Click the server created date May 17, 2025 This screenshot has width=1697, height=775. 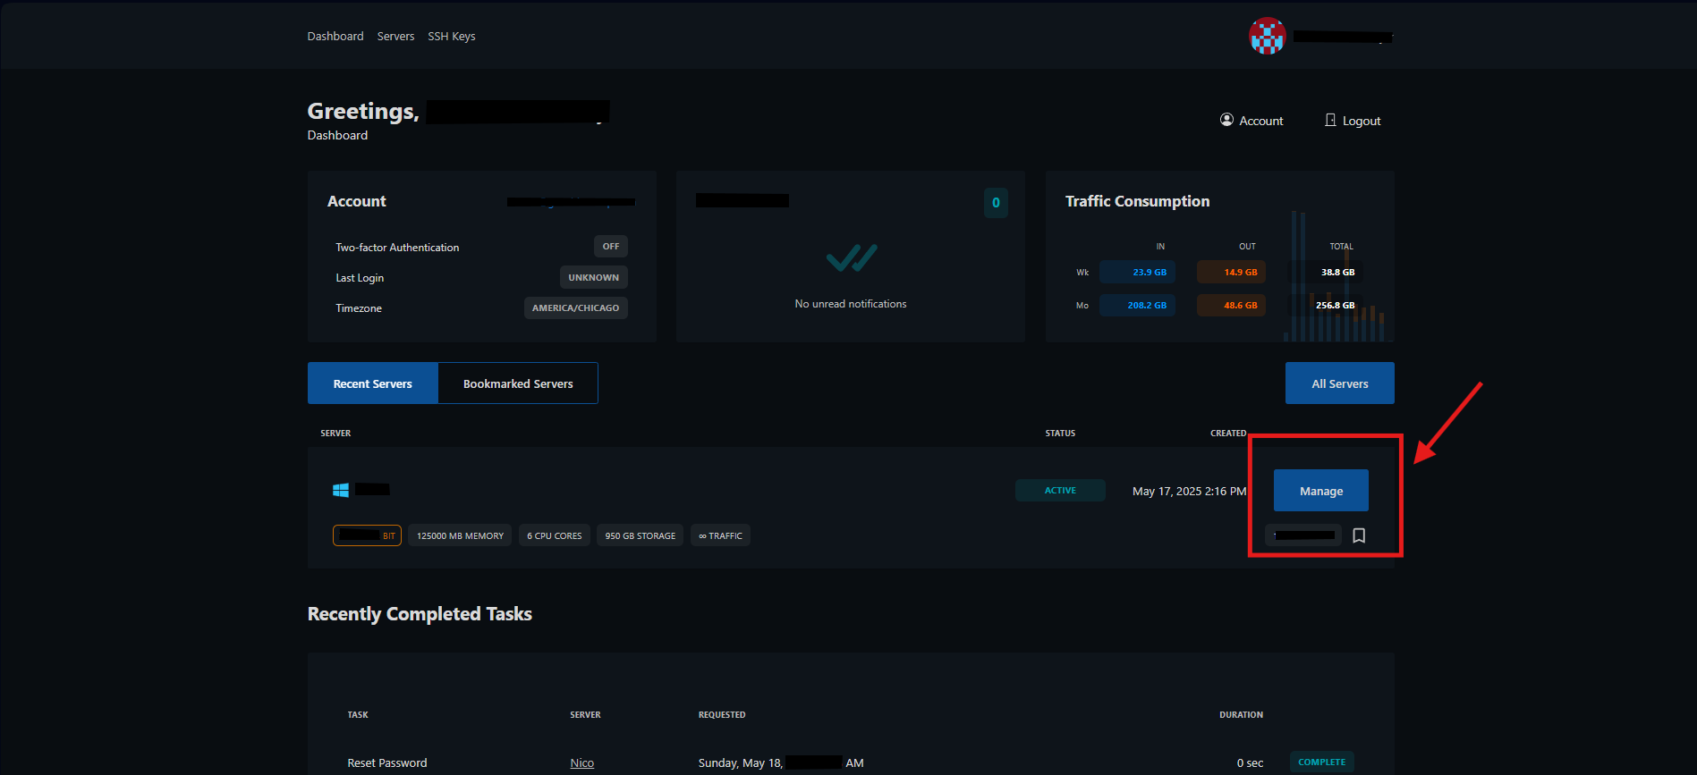click(1189, 492)
